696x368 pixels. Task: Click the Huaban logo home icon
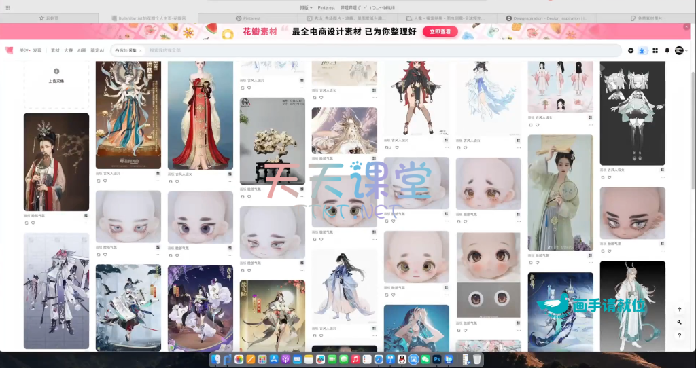(9, 50)
